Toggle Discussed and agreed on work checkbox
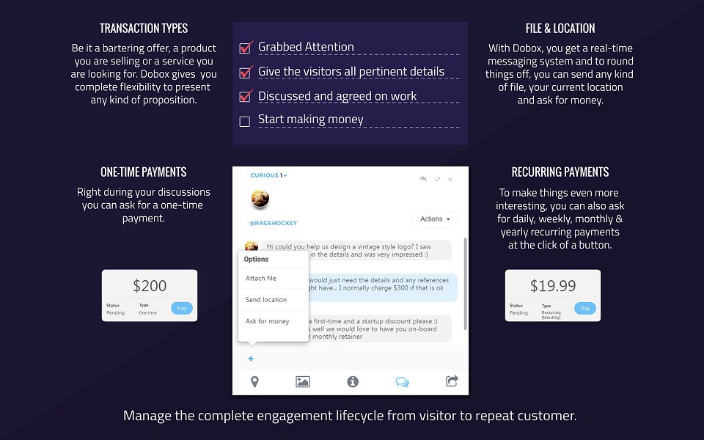This screenshot has height=440, width=704. [x=246, y=97]
